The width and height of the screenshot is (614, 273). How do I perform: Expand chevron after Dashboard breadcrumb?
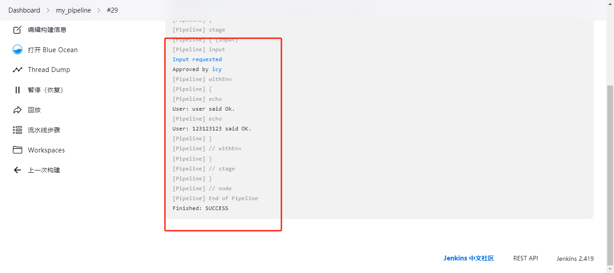[48, 10]
